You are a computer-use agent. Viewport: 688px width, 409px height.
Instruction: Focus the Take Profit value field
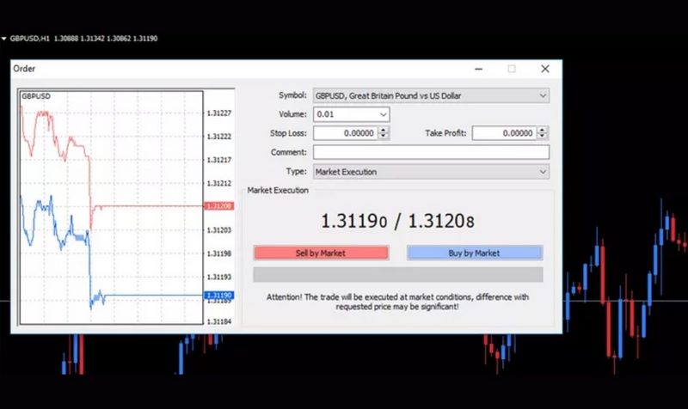pyautogui.click(x=503, y=133)
